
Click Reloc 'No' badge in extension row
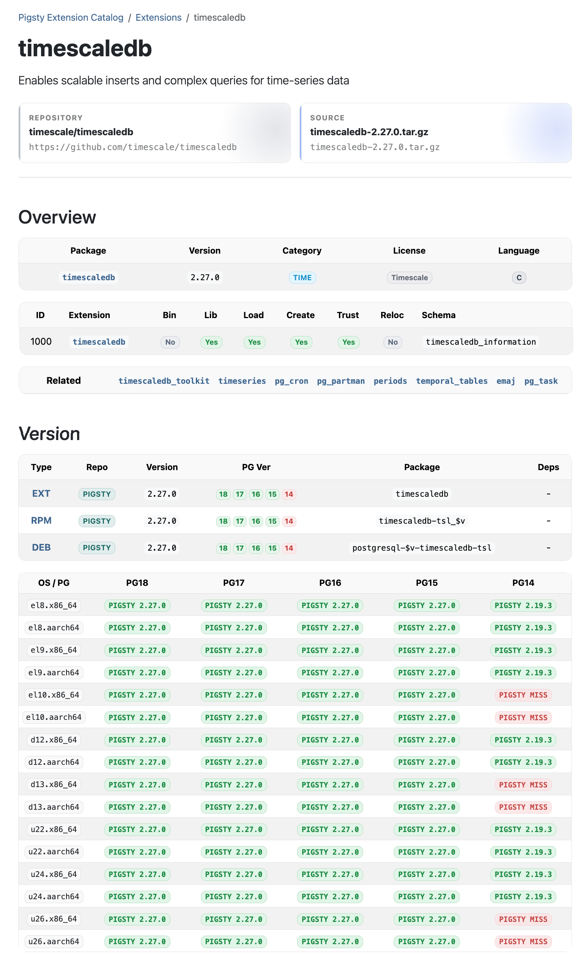coord(392,342)
